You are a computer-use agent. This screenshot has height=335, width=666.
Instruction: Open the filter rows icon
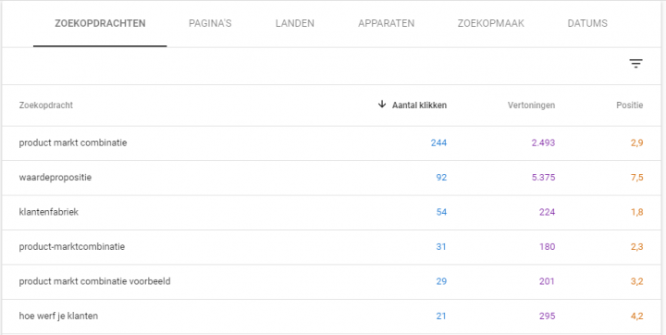point(635,64)
